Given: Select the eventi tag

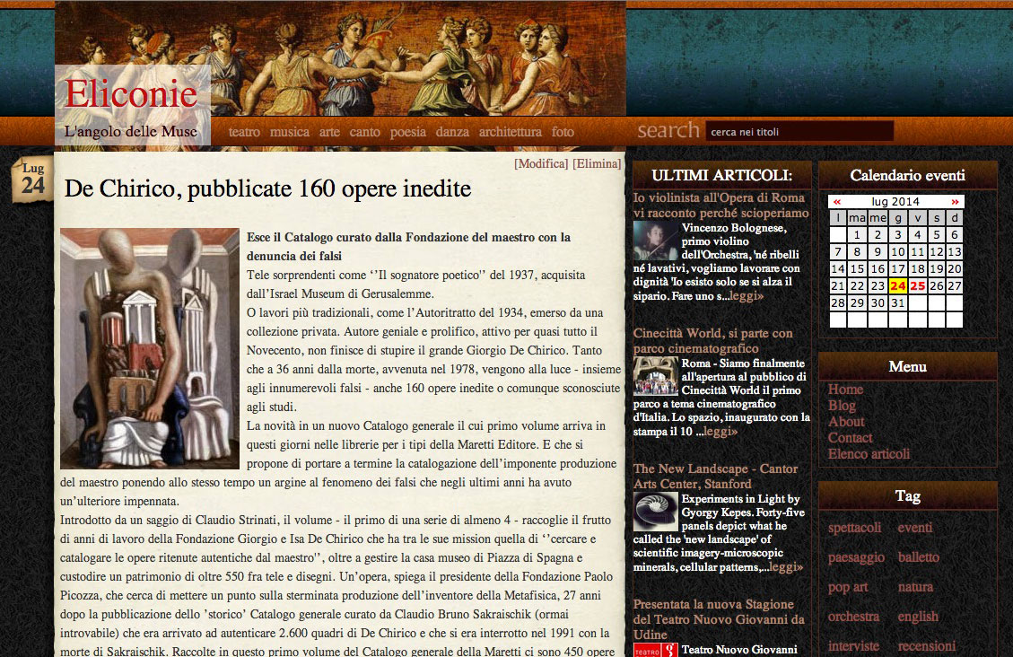Looking at the screenshot, I should 915,528.
